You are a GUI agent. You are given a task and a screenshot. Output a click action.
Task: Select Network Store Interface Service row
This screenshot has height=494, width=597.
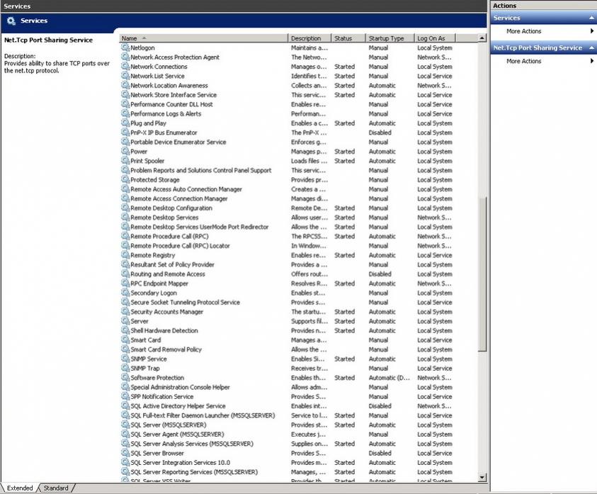tap(286, 95)
